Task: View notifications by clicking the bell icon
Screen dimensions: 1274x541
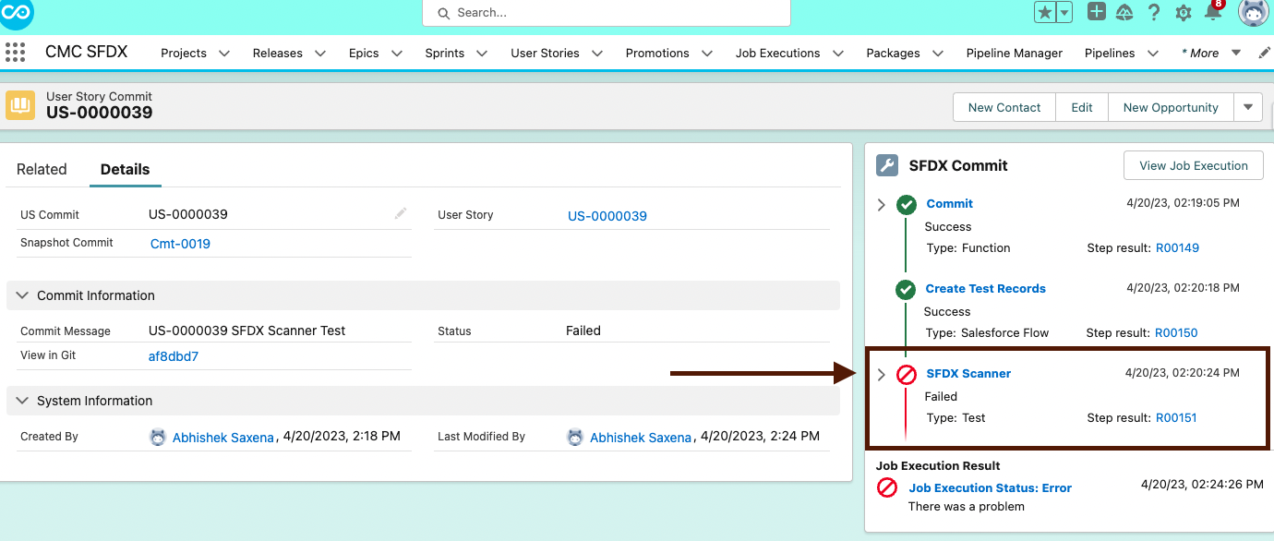Action: (1214, 13)
